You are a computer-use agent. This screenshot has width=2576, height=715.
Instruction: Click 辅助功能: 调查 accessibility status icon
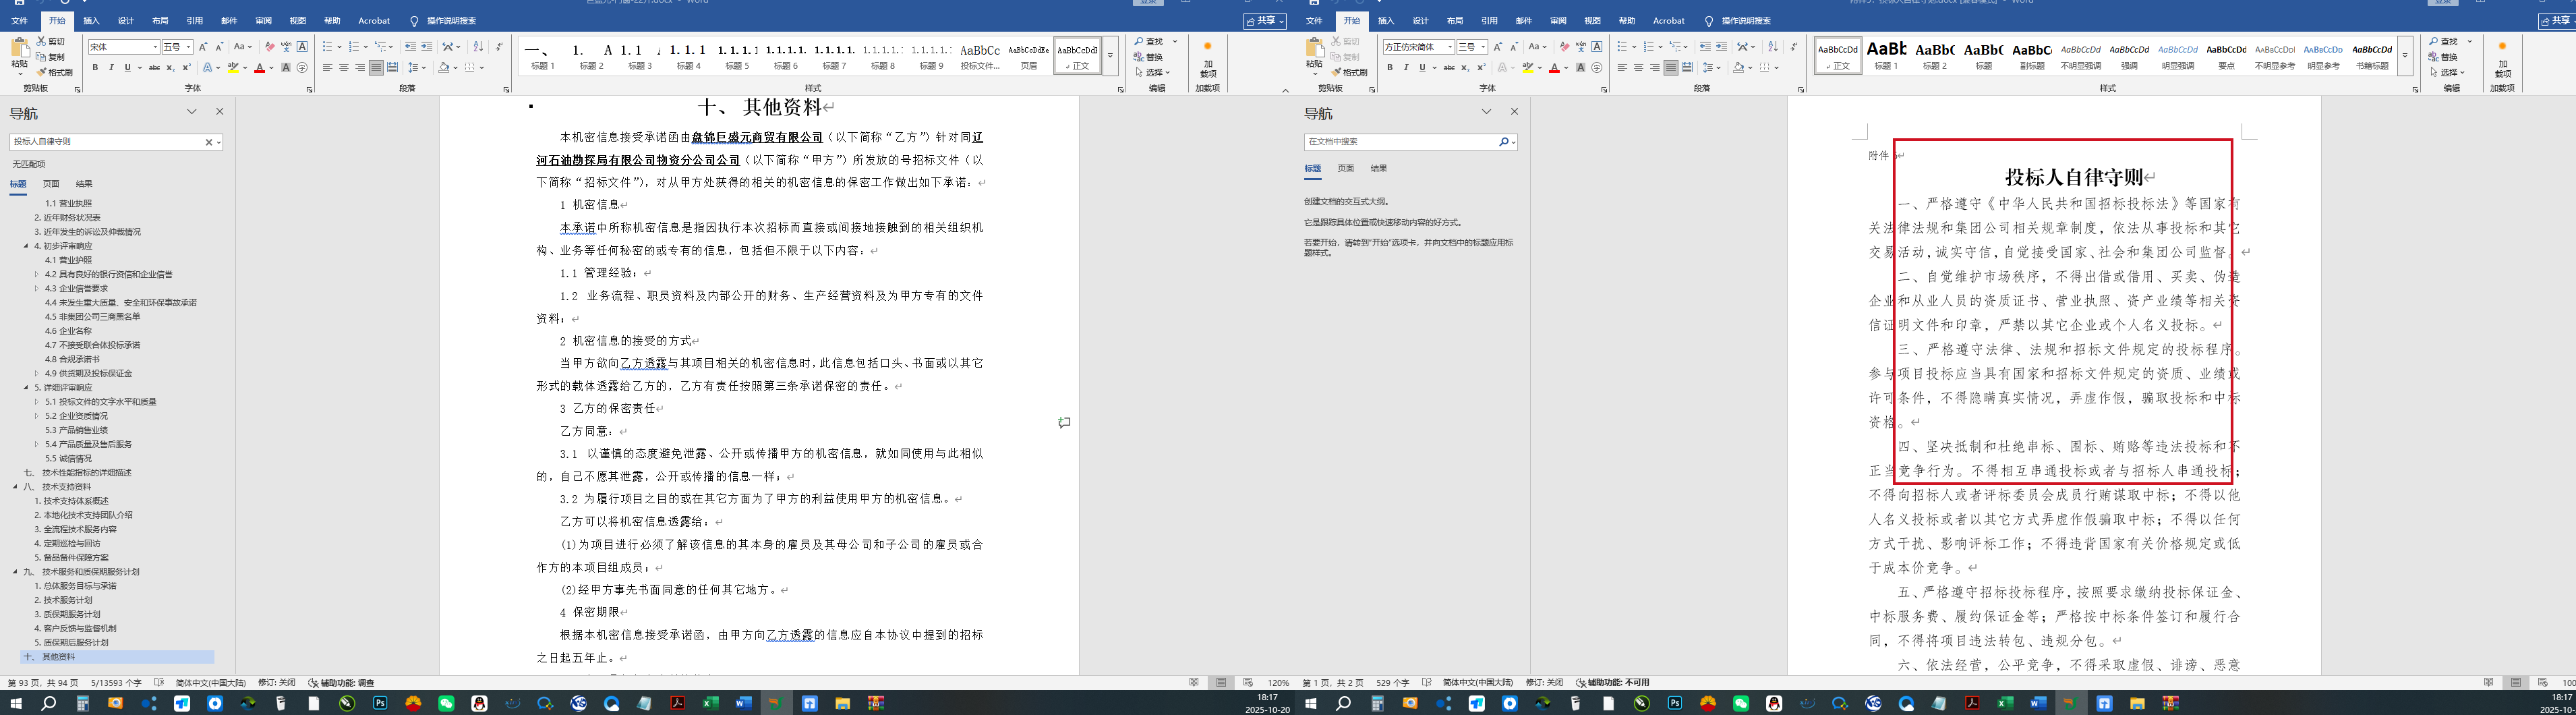point(313,683)
